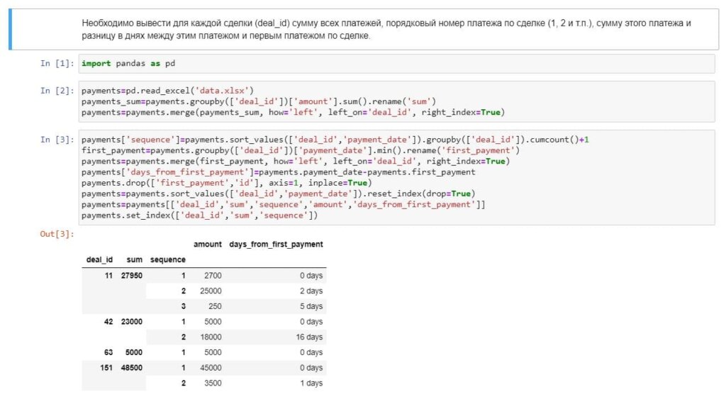
Task: Click the 'sequence' index header
Action: click(x=168, y=260)
